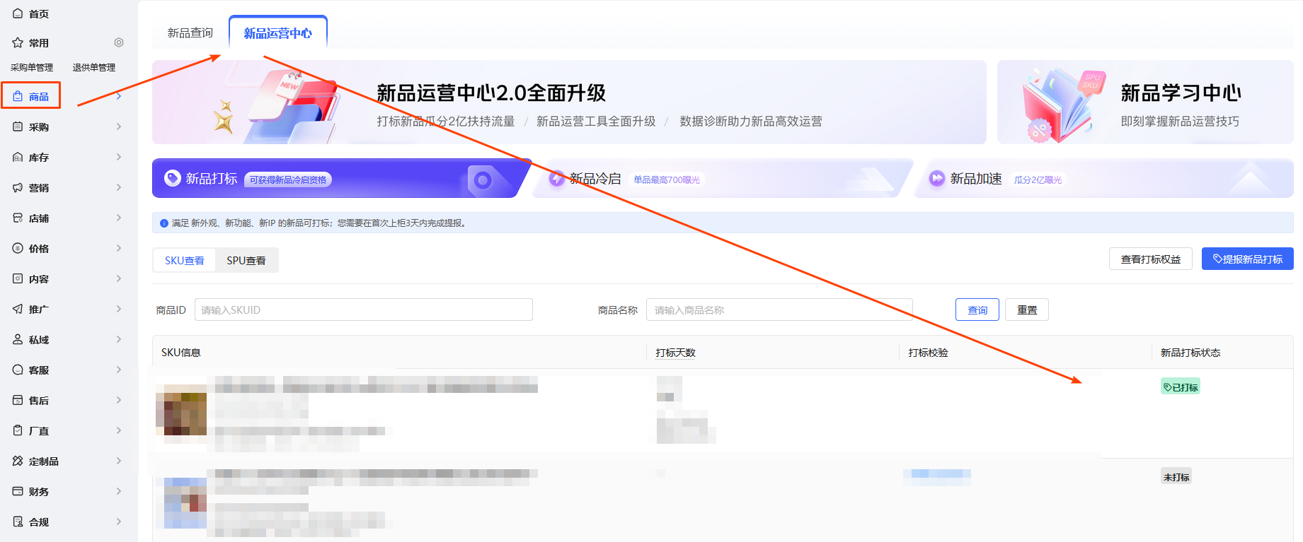Image resolution: width=1303 pixels, height=542 pixels.
Task: Click the star icon beside 常用
Action: tap(18, 43)
